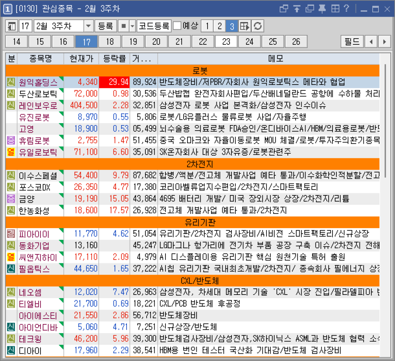The height and width of the screenshot is (361, 395).
Task: Open the 2월 3주차 watchlist group dropdown arrow
Action: (x=88, y=26)
